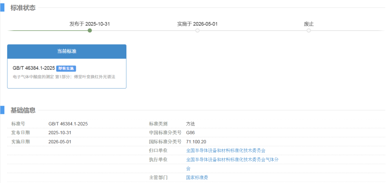Click the 发布日期 value 2025-10-31
Screen dimensions: 390x183
(60, 133)
